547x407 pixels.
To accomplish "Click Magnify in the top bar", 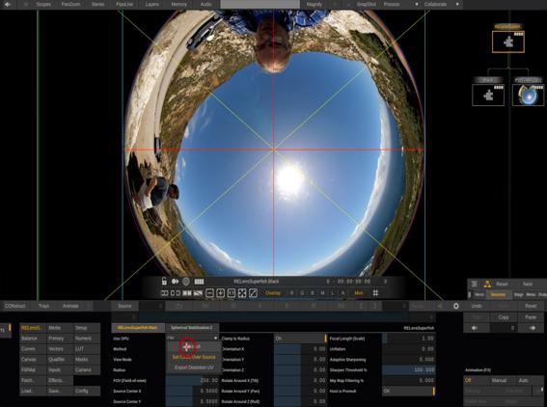I will click(314, 4).
